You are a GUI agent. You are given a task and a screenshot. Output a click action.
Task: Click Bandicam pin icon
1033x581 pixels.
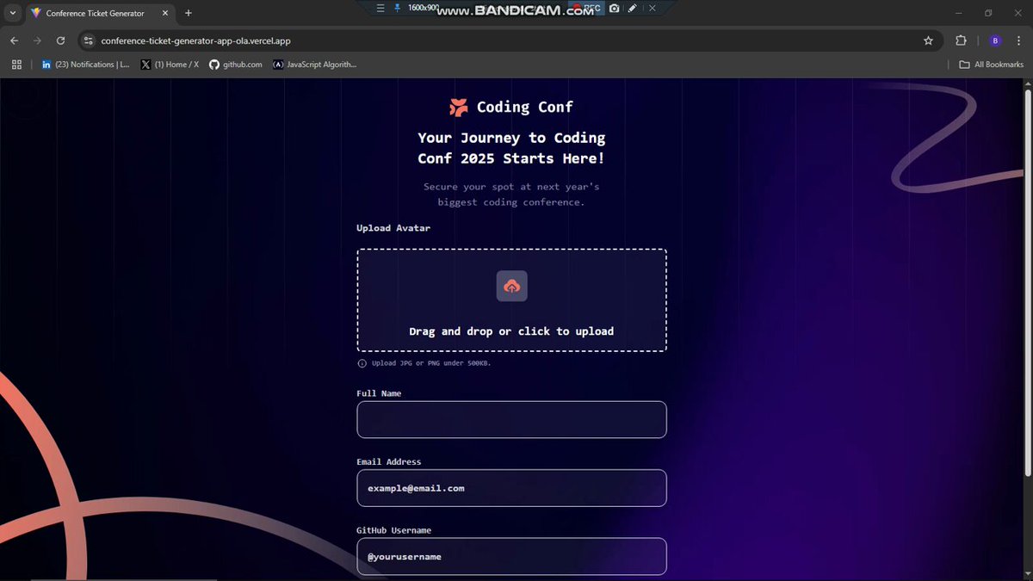[397, 8]
